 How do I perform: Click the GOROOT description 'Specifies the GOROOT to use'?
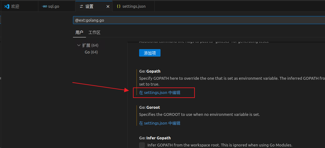click(199, 114)
